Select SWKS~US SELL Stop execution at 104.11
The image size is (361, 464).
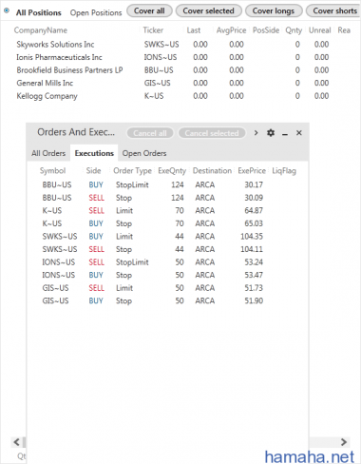[168, 249]
